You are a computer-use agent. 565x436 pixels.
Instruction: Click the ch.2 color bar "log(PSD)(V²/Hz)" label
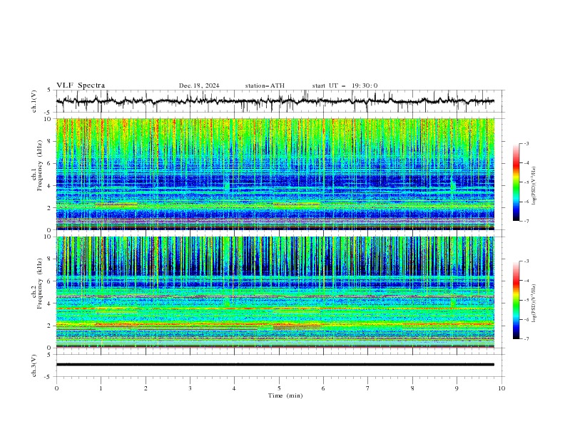(534, 303)
